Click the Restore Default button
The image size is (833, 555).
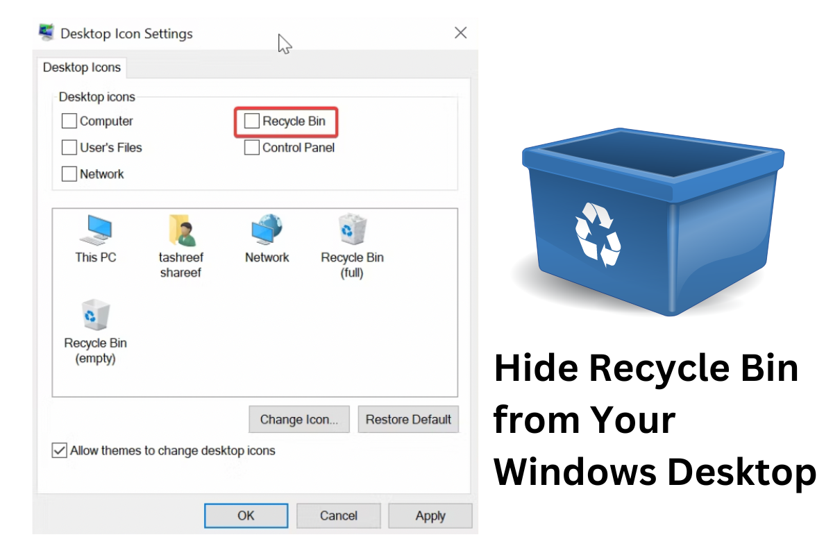(408, 420)
